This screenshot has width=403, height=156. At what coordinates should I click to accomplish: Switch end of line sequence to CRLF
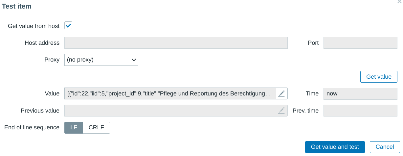[x=96, y=128]
